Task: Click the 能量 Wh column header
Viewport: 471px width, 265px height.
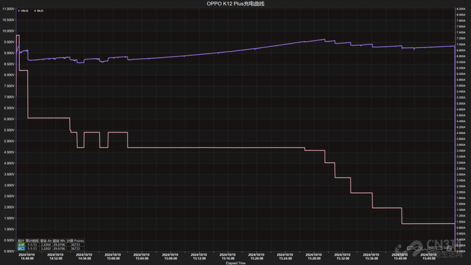Action: [x=59, y=241]
